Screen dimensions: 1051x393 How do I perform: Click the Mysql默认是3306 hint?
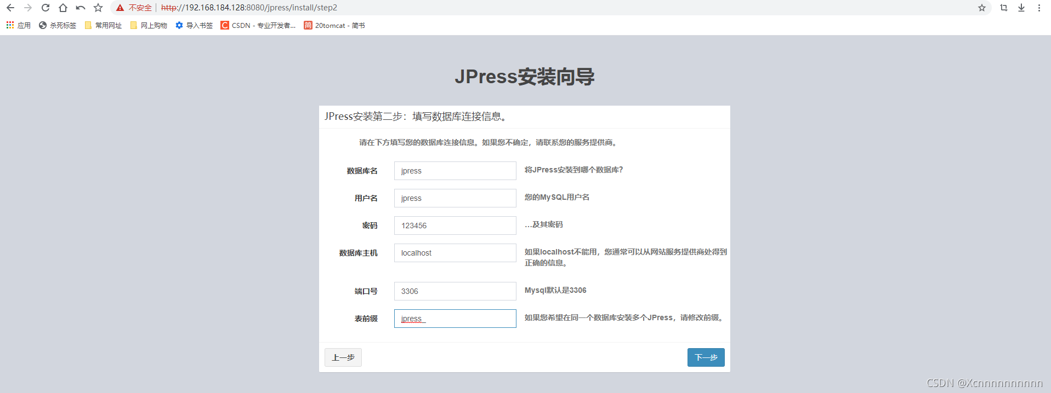(x=555, y=290)
